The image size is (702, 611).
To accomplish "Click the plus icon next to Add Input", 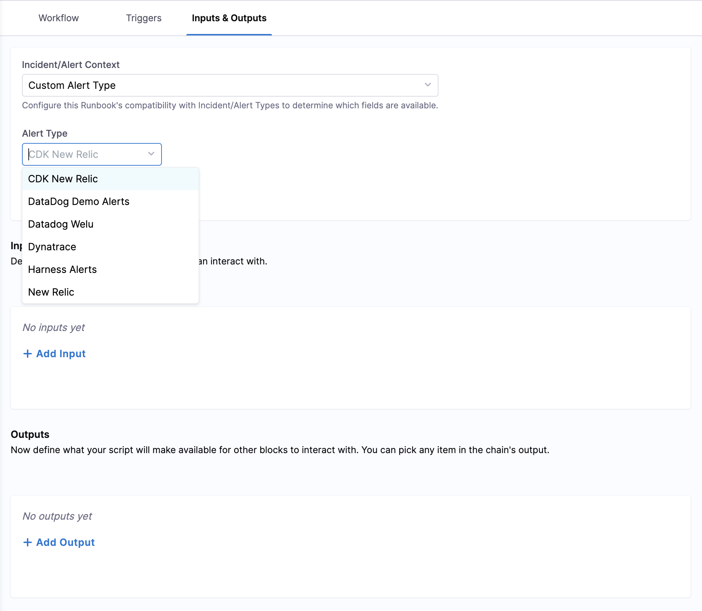I will [28, 354].
